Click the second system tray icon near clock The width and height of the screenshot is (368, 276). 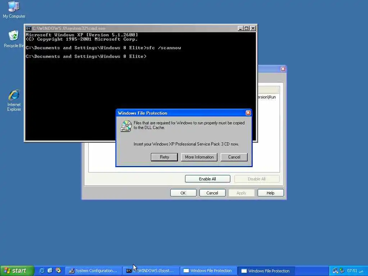[x=342, y=271]
